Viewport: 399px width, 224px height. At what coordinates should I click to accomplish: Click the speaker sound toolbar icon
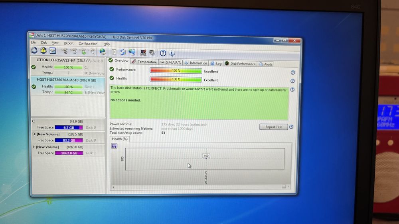[152, 53]
